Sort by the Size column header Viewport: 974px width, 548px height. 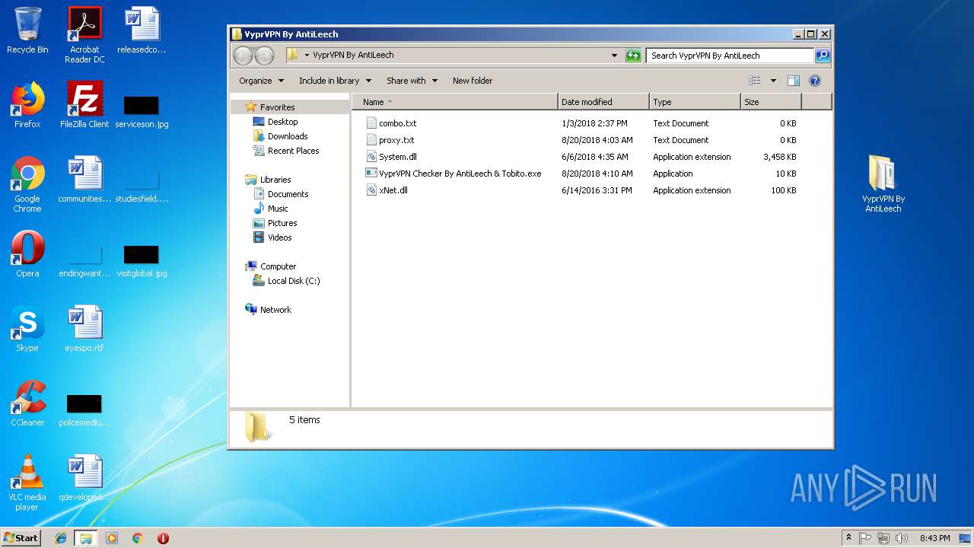tap(771, 102)
